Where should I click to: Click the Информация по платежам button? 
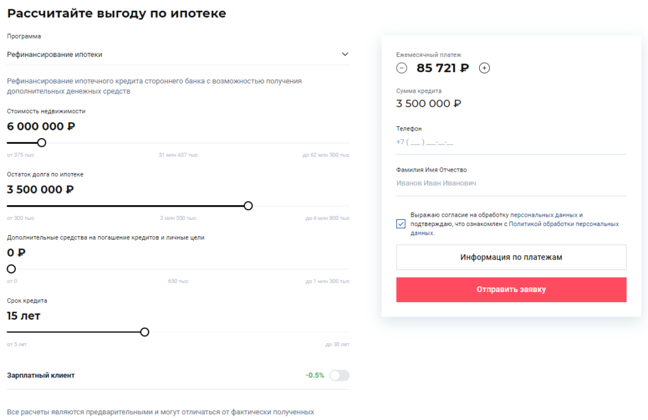pyautogui.click(x=511, y=257)
